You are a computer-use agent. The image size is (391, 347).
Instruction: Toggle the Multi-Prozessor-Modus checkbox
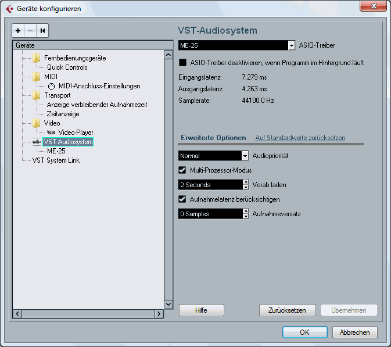click(x=182, y=170)
